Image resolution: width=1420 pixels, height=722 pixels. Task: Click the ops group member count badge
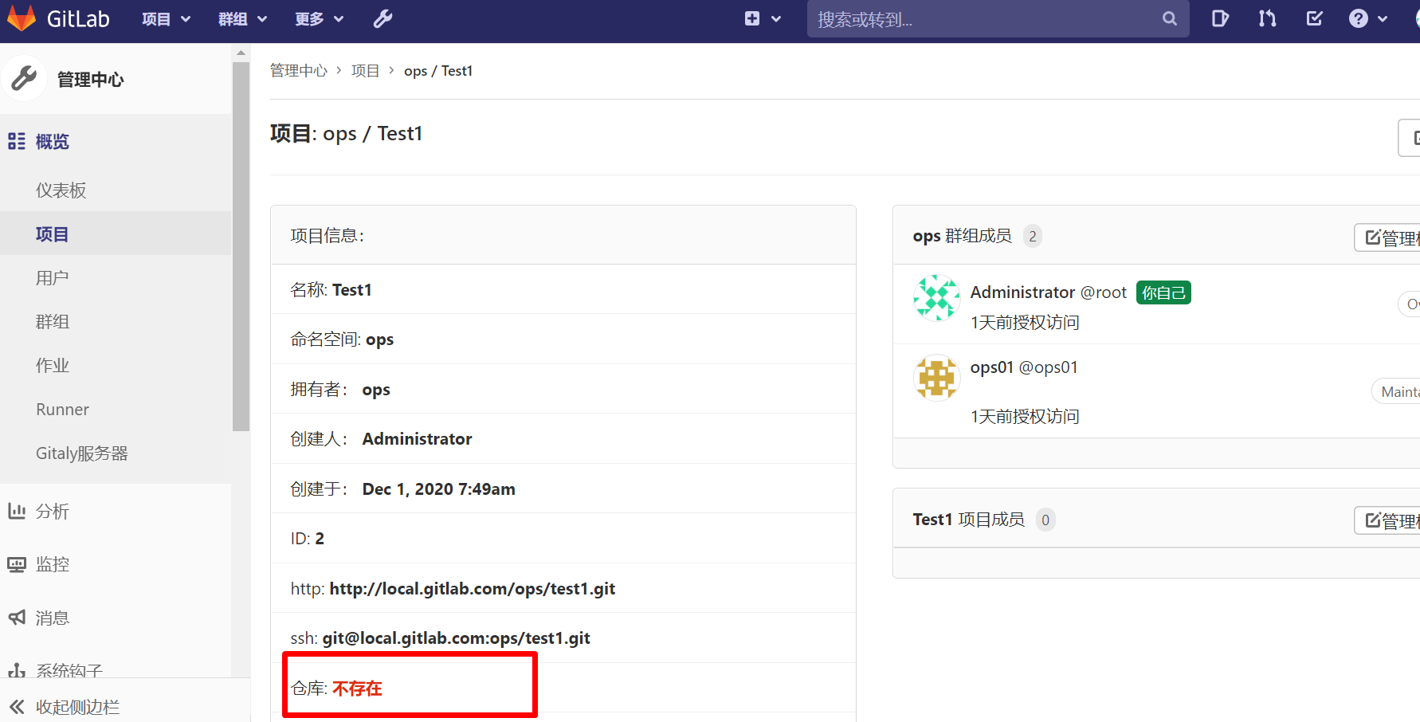pos(1032,236)
